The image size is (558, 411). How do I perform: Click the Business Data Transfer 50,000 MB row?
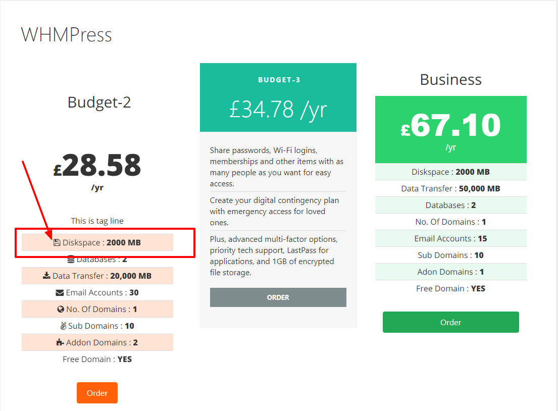[x=451, y=189]
